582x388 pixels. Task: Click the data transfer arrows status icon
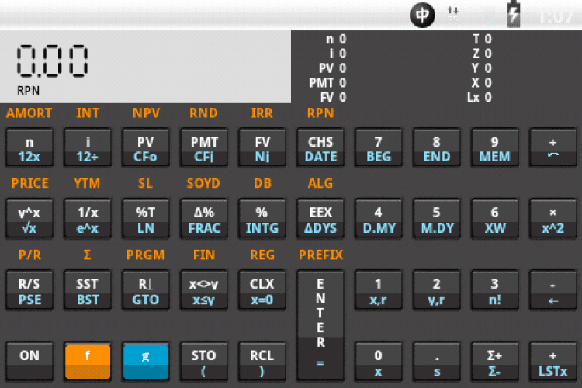click(453, 14)
